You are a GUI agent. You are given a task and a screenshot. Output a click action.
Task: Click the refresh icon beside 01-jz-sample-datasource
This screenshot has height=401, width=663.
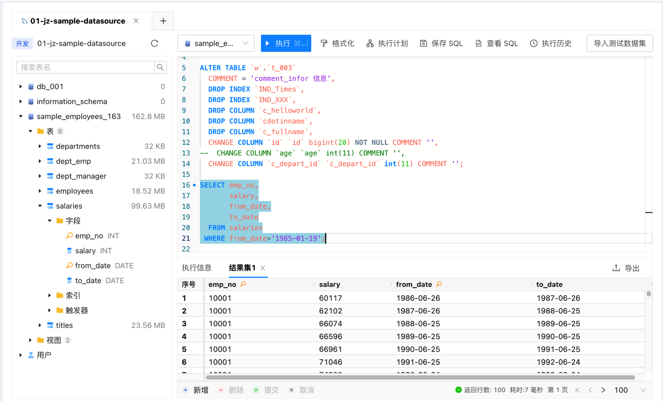point(155,43)
